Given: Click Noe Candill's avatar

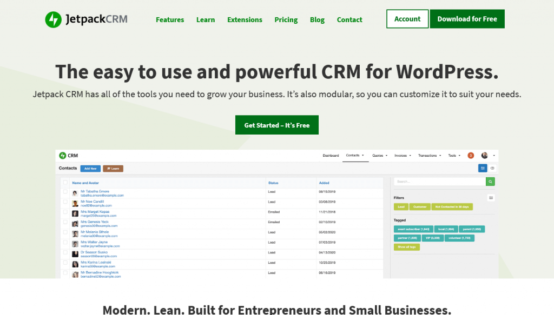Looking at the screenshot, I should [75, 204].
